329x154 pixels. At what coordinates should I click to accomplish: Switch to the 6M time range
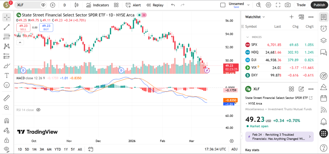click(49, 149)
